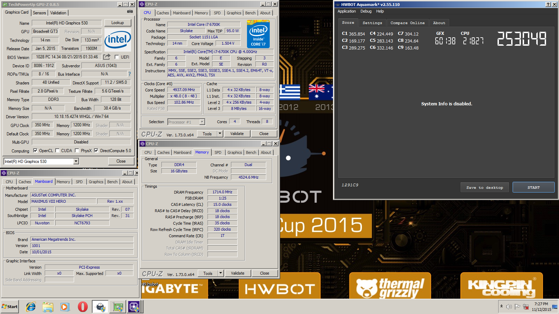
Task: Click the Bus Interface question mark icon
Action: tap(130, 74)
